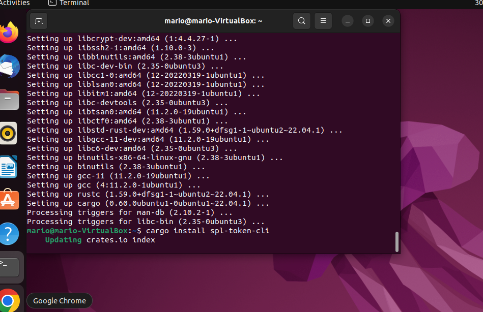The image size is (483, 312).
Task: Click the 'Processing triggers for libc-bin' line
Action: click(146, 222)
